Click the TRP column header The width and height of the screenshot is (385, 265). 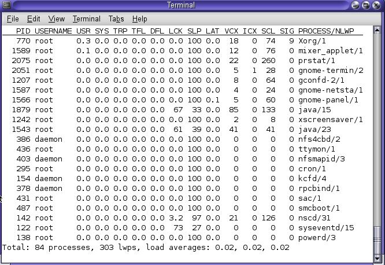[x=120, y=31]
